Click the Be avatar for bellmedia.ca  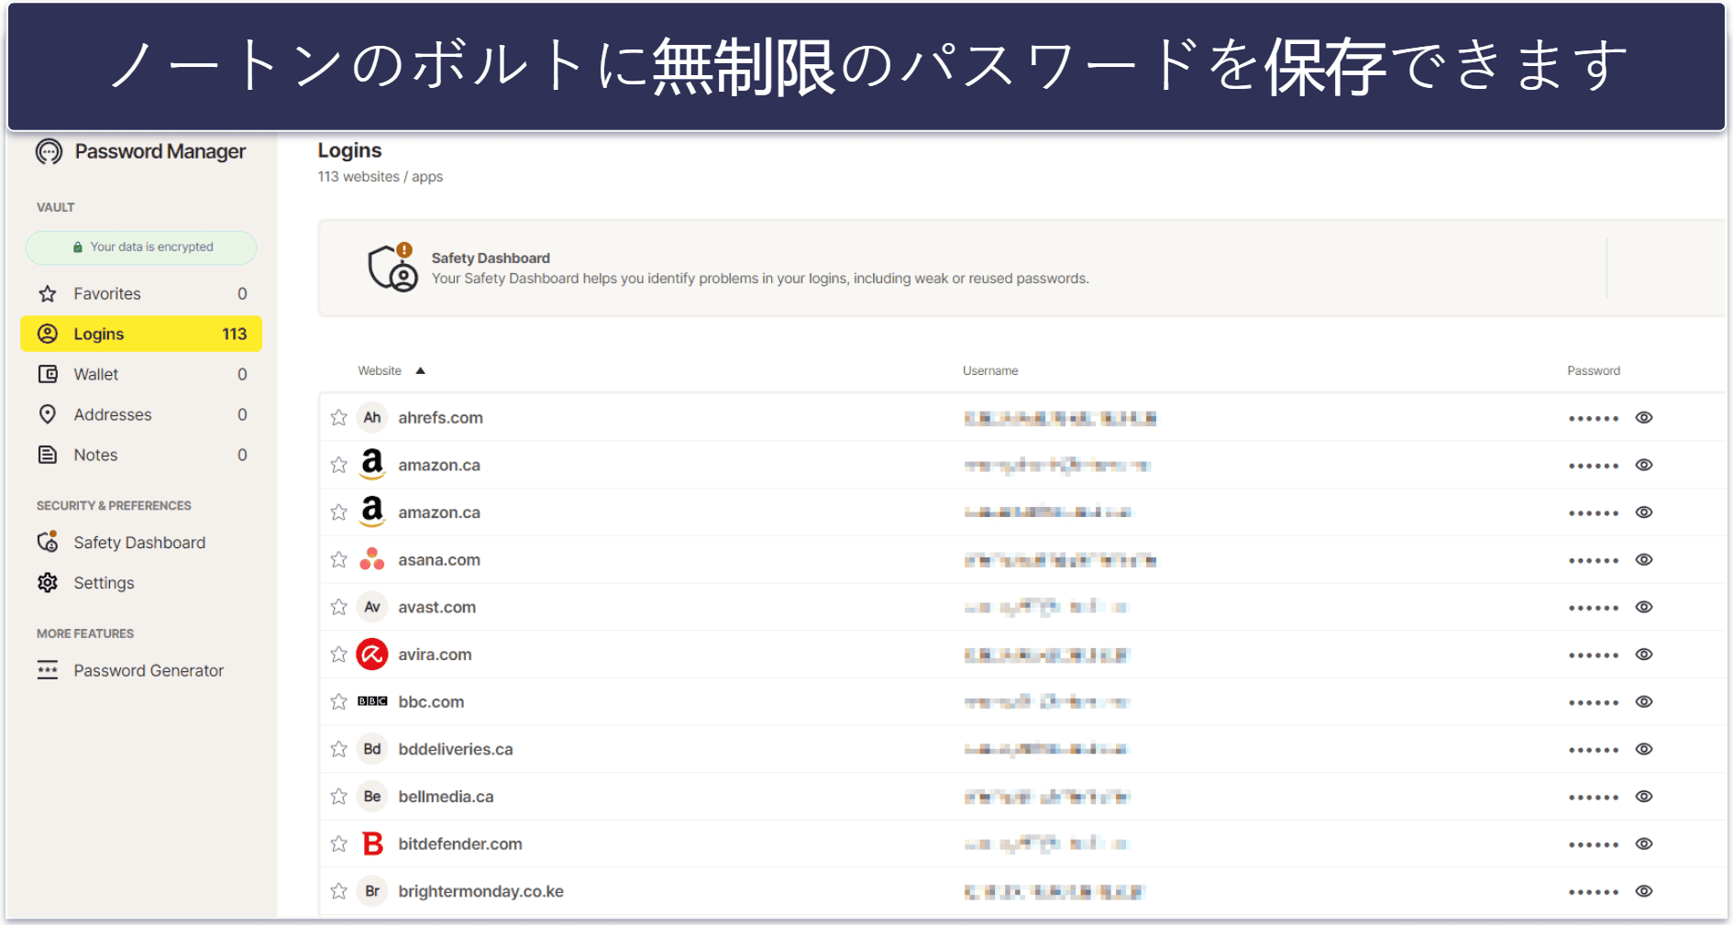click(x=372, y=797)
